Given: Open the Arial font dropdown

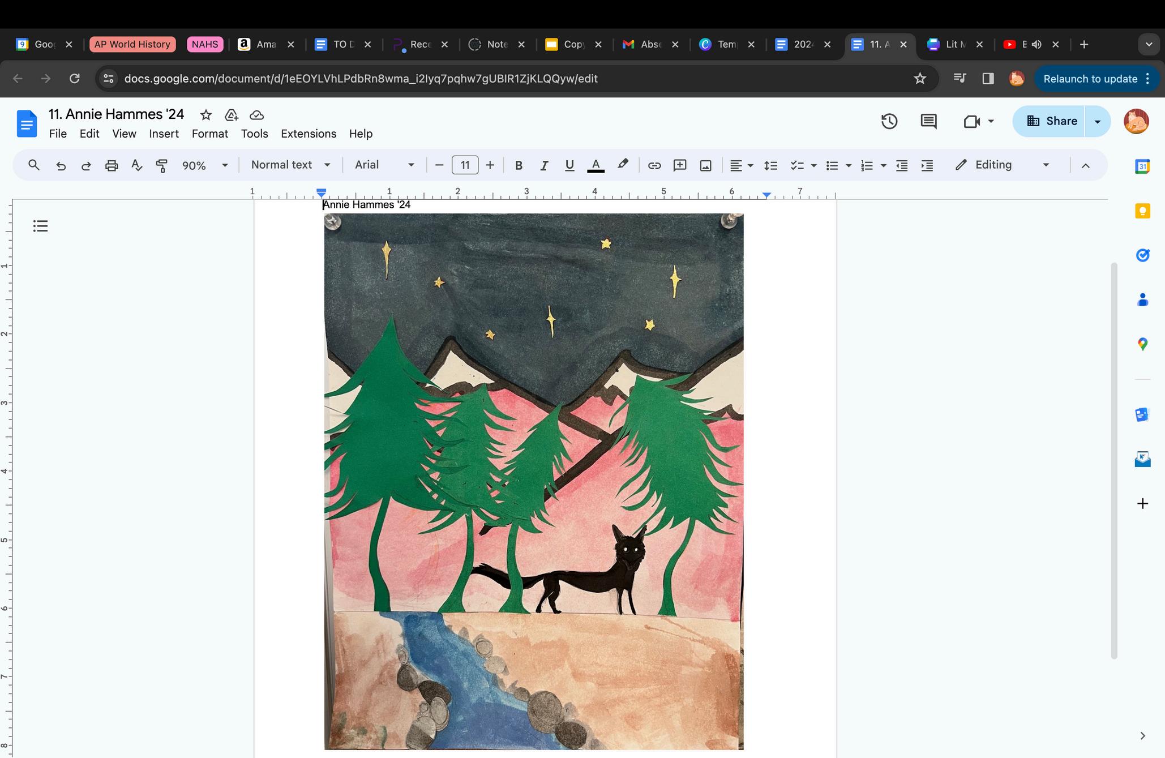Looking at the screenshot, I should click(x=384, y=165).
